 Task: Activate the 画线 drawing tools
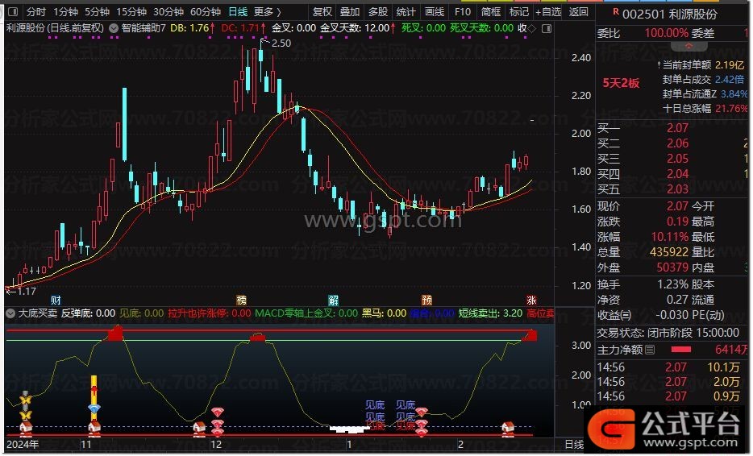pyautogui.click(x=434, y=11)
